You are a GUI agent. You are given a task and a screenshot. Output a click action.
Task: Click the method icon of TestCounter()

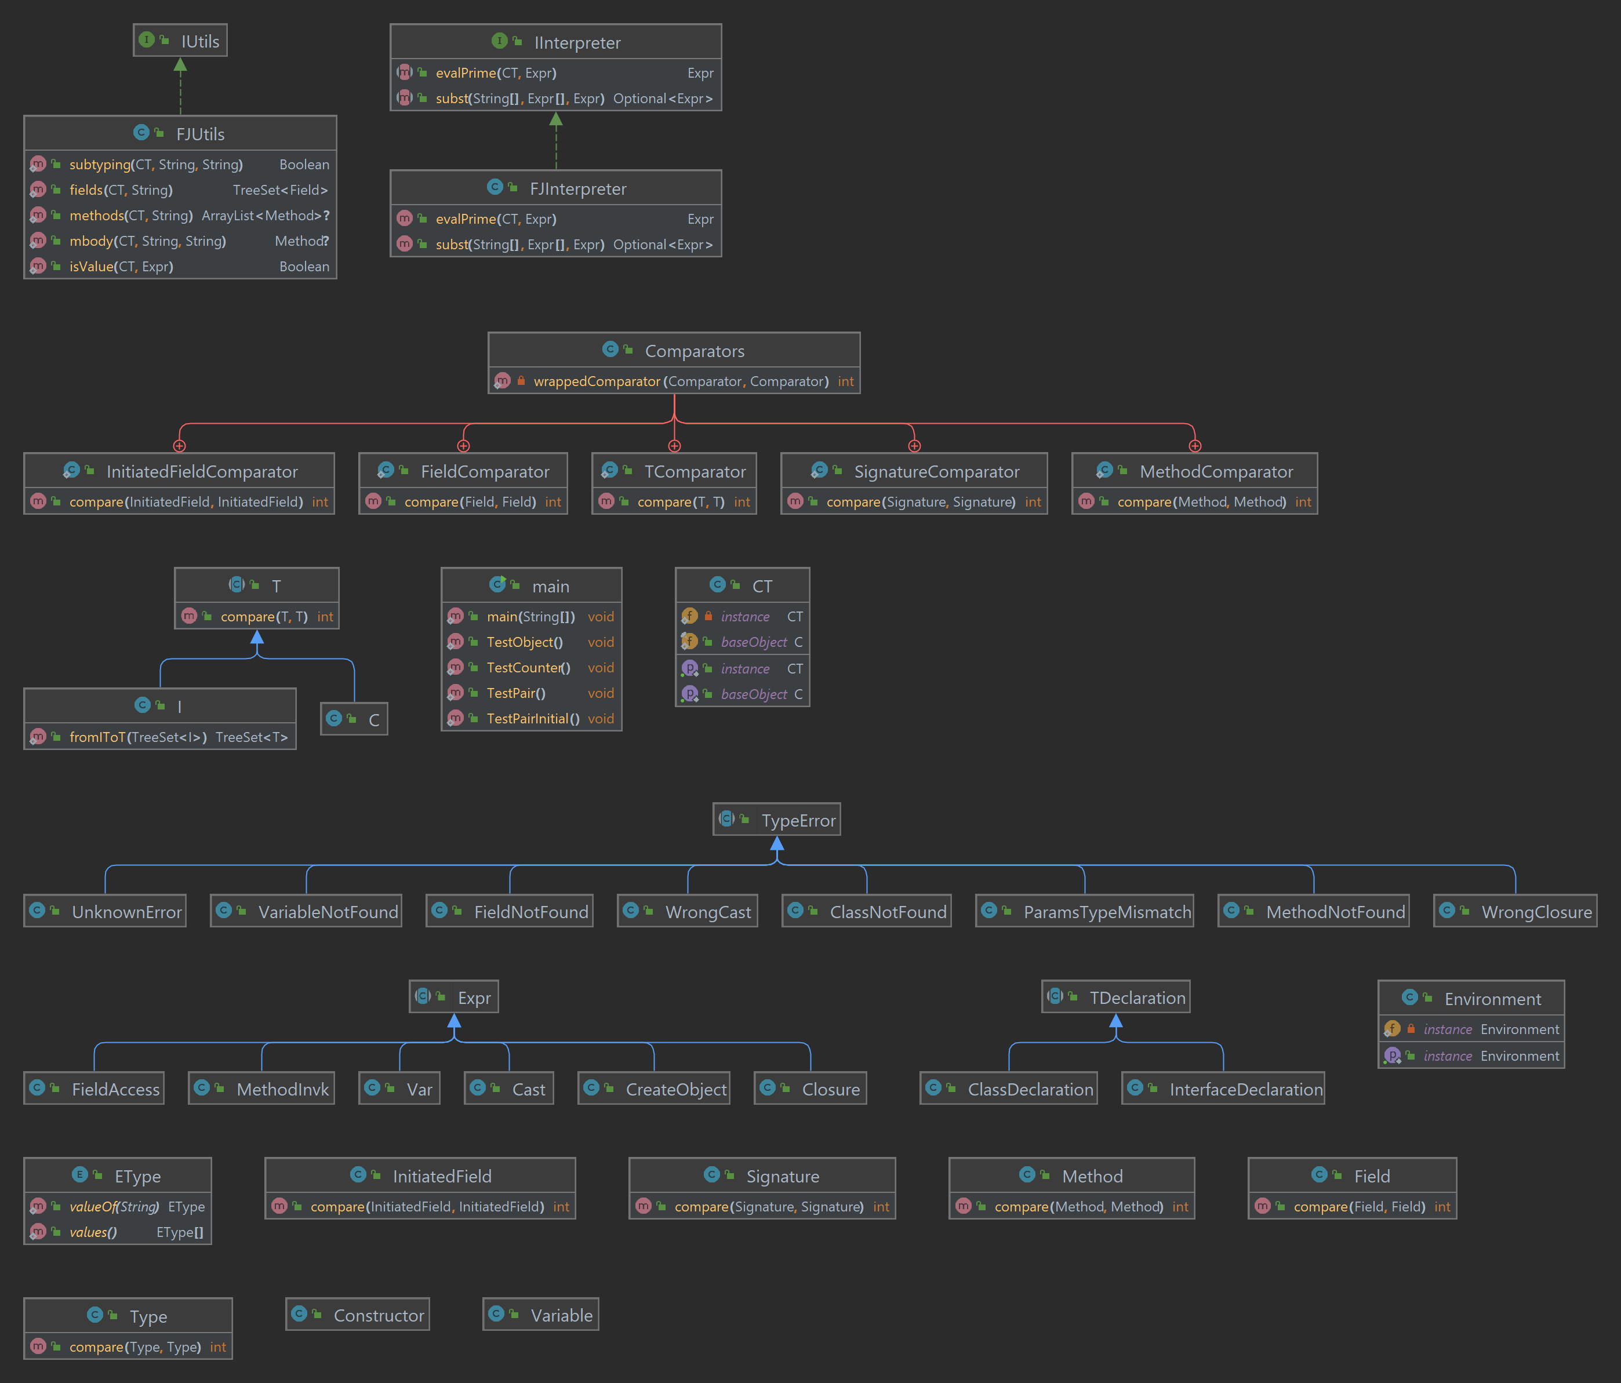coord(455,667)
